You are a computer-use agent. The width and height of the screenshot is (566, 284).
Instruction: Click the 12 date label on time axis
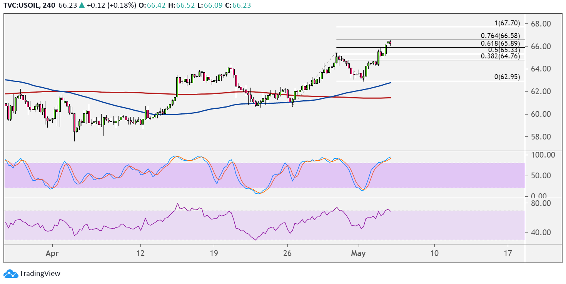click(x=140, y=253)
